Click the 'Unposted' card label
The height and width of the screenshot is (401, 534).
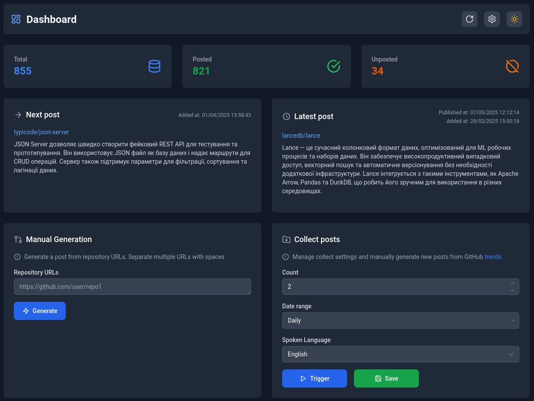tap(384, 59)
